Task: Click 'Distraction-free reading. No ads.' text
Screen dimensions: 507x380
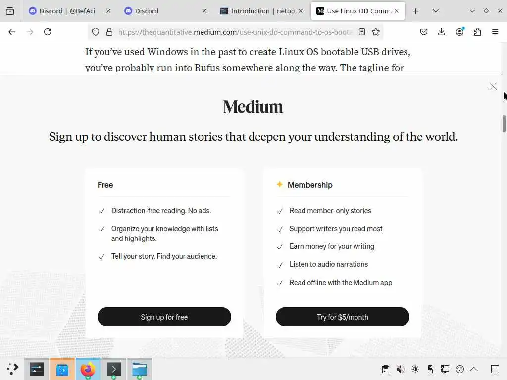Action: [x=161, y=211]
